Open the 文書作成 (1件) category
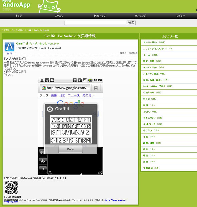197x207 pixels. 169,168
